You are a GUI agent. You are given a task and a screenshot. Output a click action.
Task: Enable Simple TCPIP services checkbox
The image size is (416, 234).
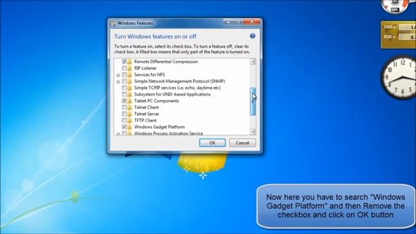124,88
